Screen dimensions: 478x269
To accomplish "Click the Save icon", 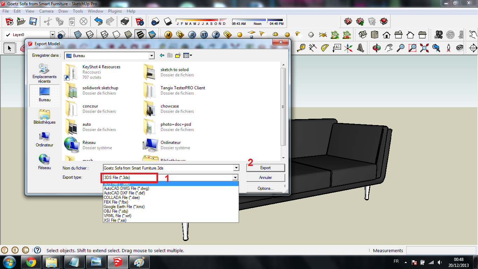I will point(33,22).
